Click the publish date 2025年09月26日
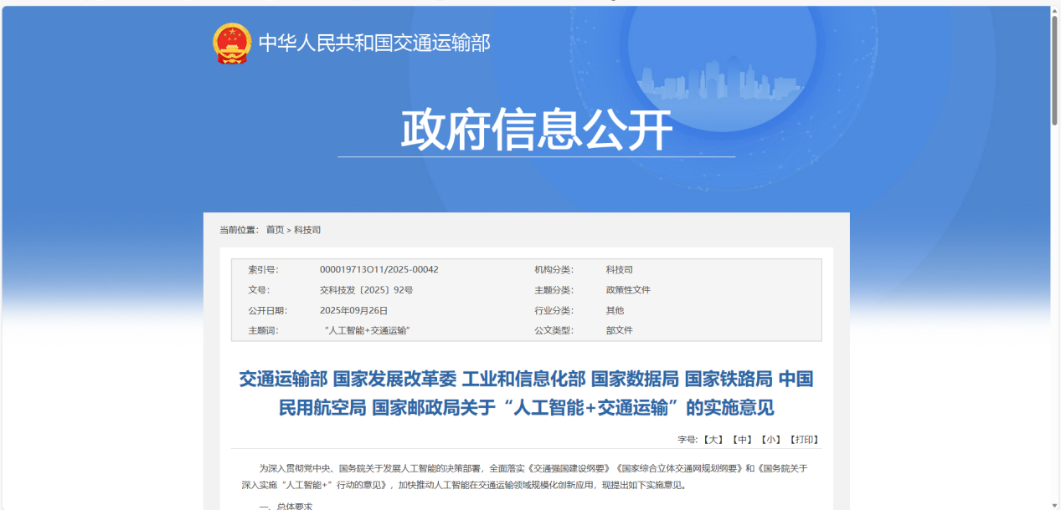The image size is (1061, 510). point(353,310)
